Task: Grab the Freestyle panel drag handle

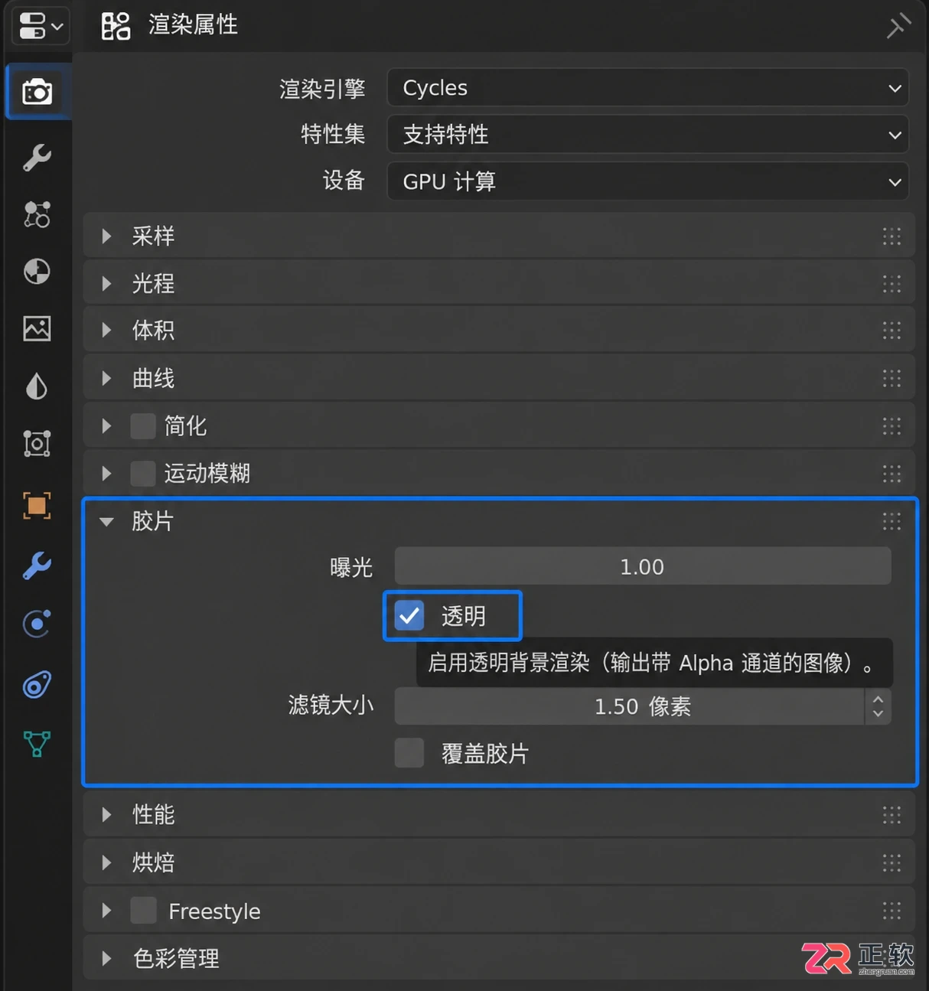Action: click(x=892, y=911)
